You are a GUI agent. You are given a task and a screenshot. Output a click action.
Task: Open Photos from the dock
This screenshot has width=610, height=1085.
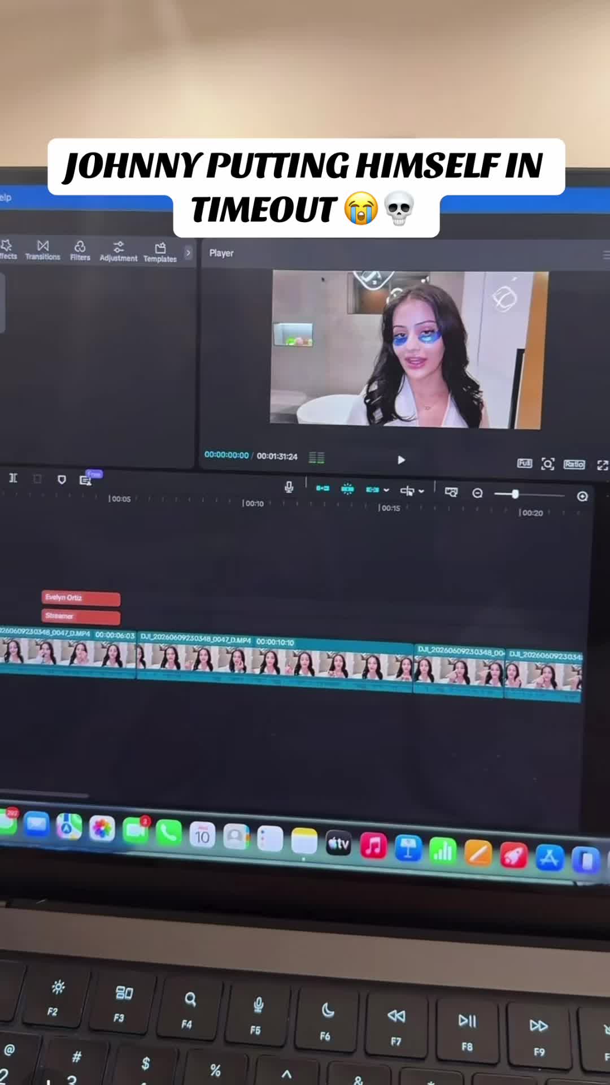point(102,829)
